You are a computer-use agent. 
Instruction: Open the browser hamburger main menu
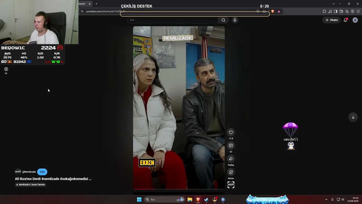(x=358, y=11)
